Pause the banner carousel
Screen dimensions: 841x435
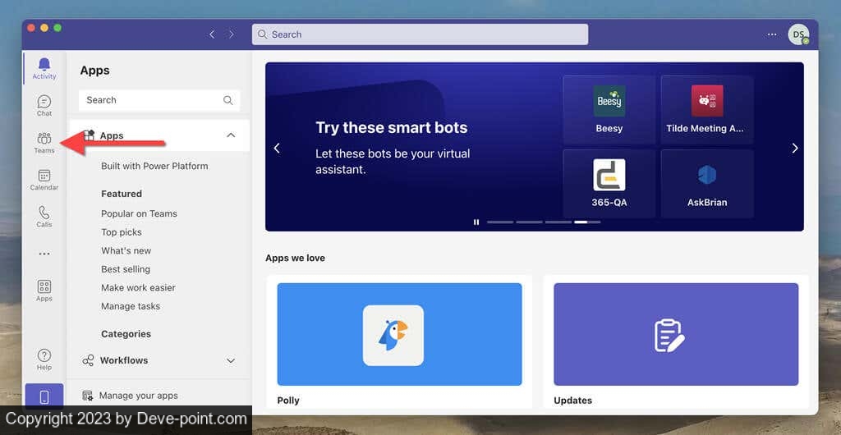(476, 222)
